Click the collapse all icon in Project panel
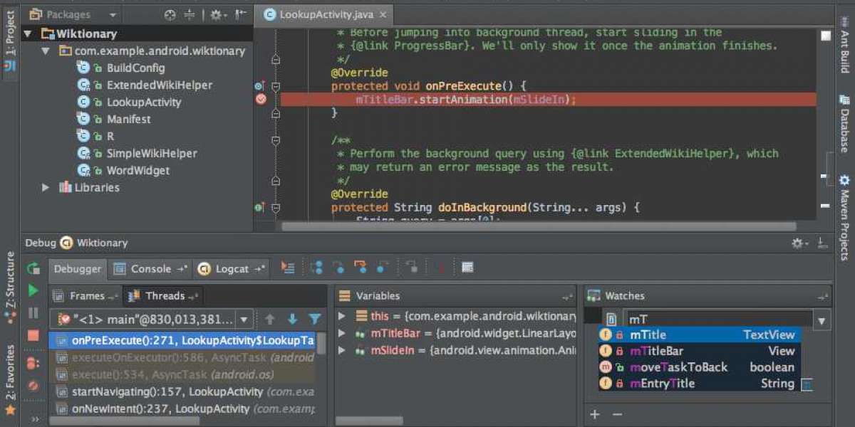The height and width of the screenshot is (427, 855). click(x=190, y=14)
